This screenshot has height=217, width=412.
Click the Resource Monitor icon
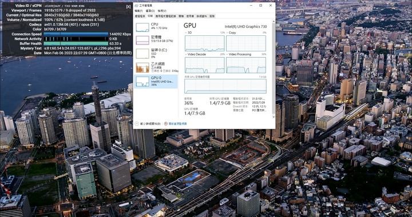pyautogui.click(x=166, y=123)
